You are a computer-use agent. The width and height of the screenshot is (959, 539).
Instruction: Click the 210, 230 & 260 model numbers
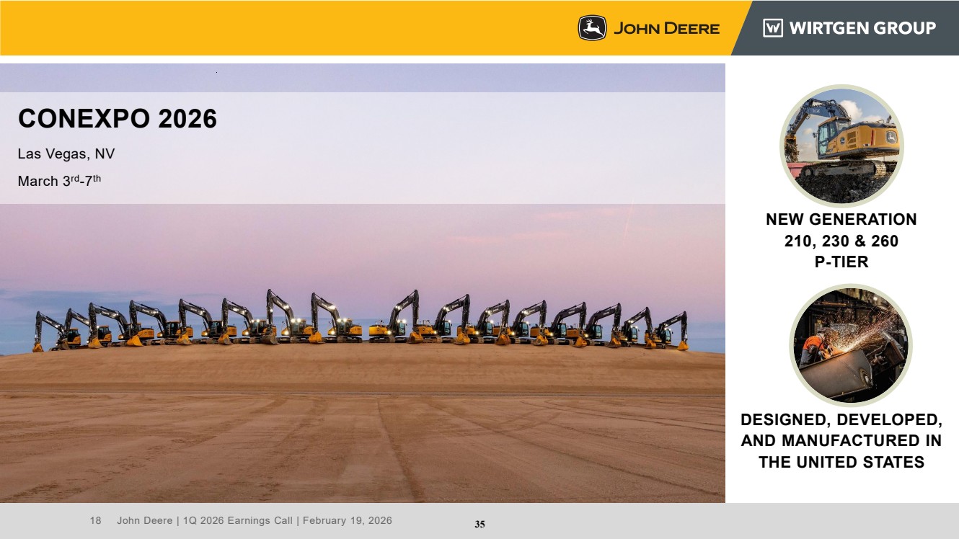coord(841,241)
